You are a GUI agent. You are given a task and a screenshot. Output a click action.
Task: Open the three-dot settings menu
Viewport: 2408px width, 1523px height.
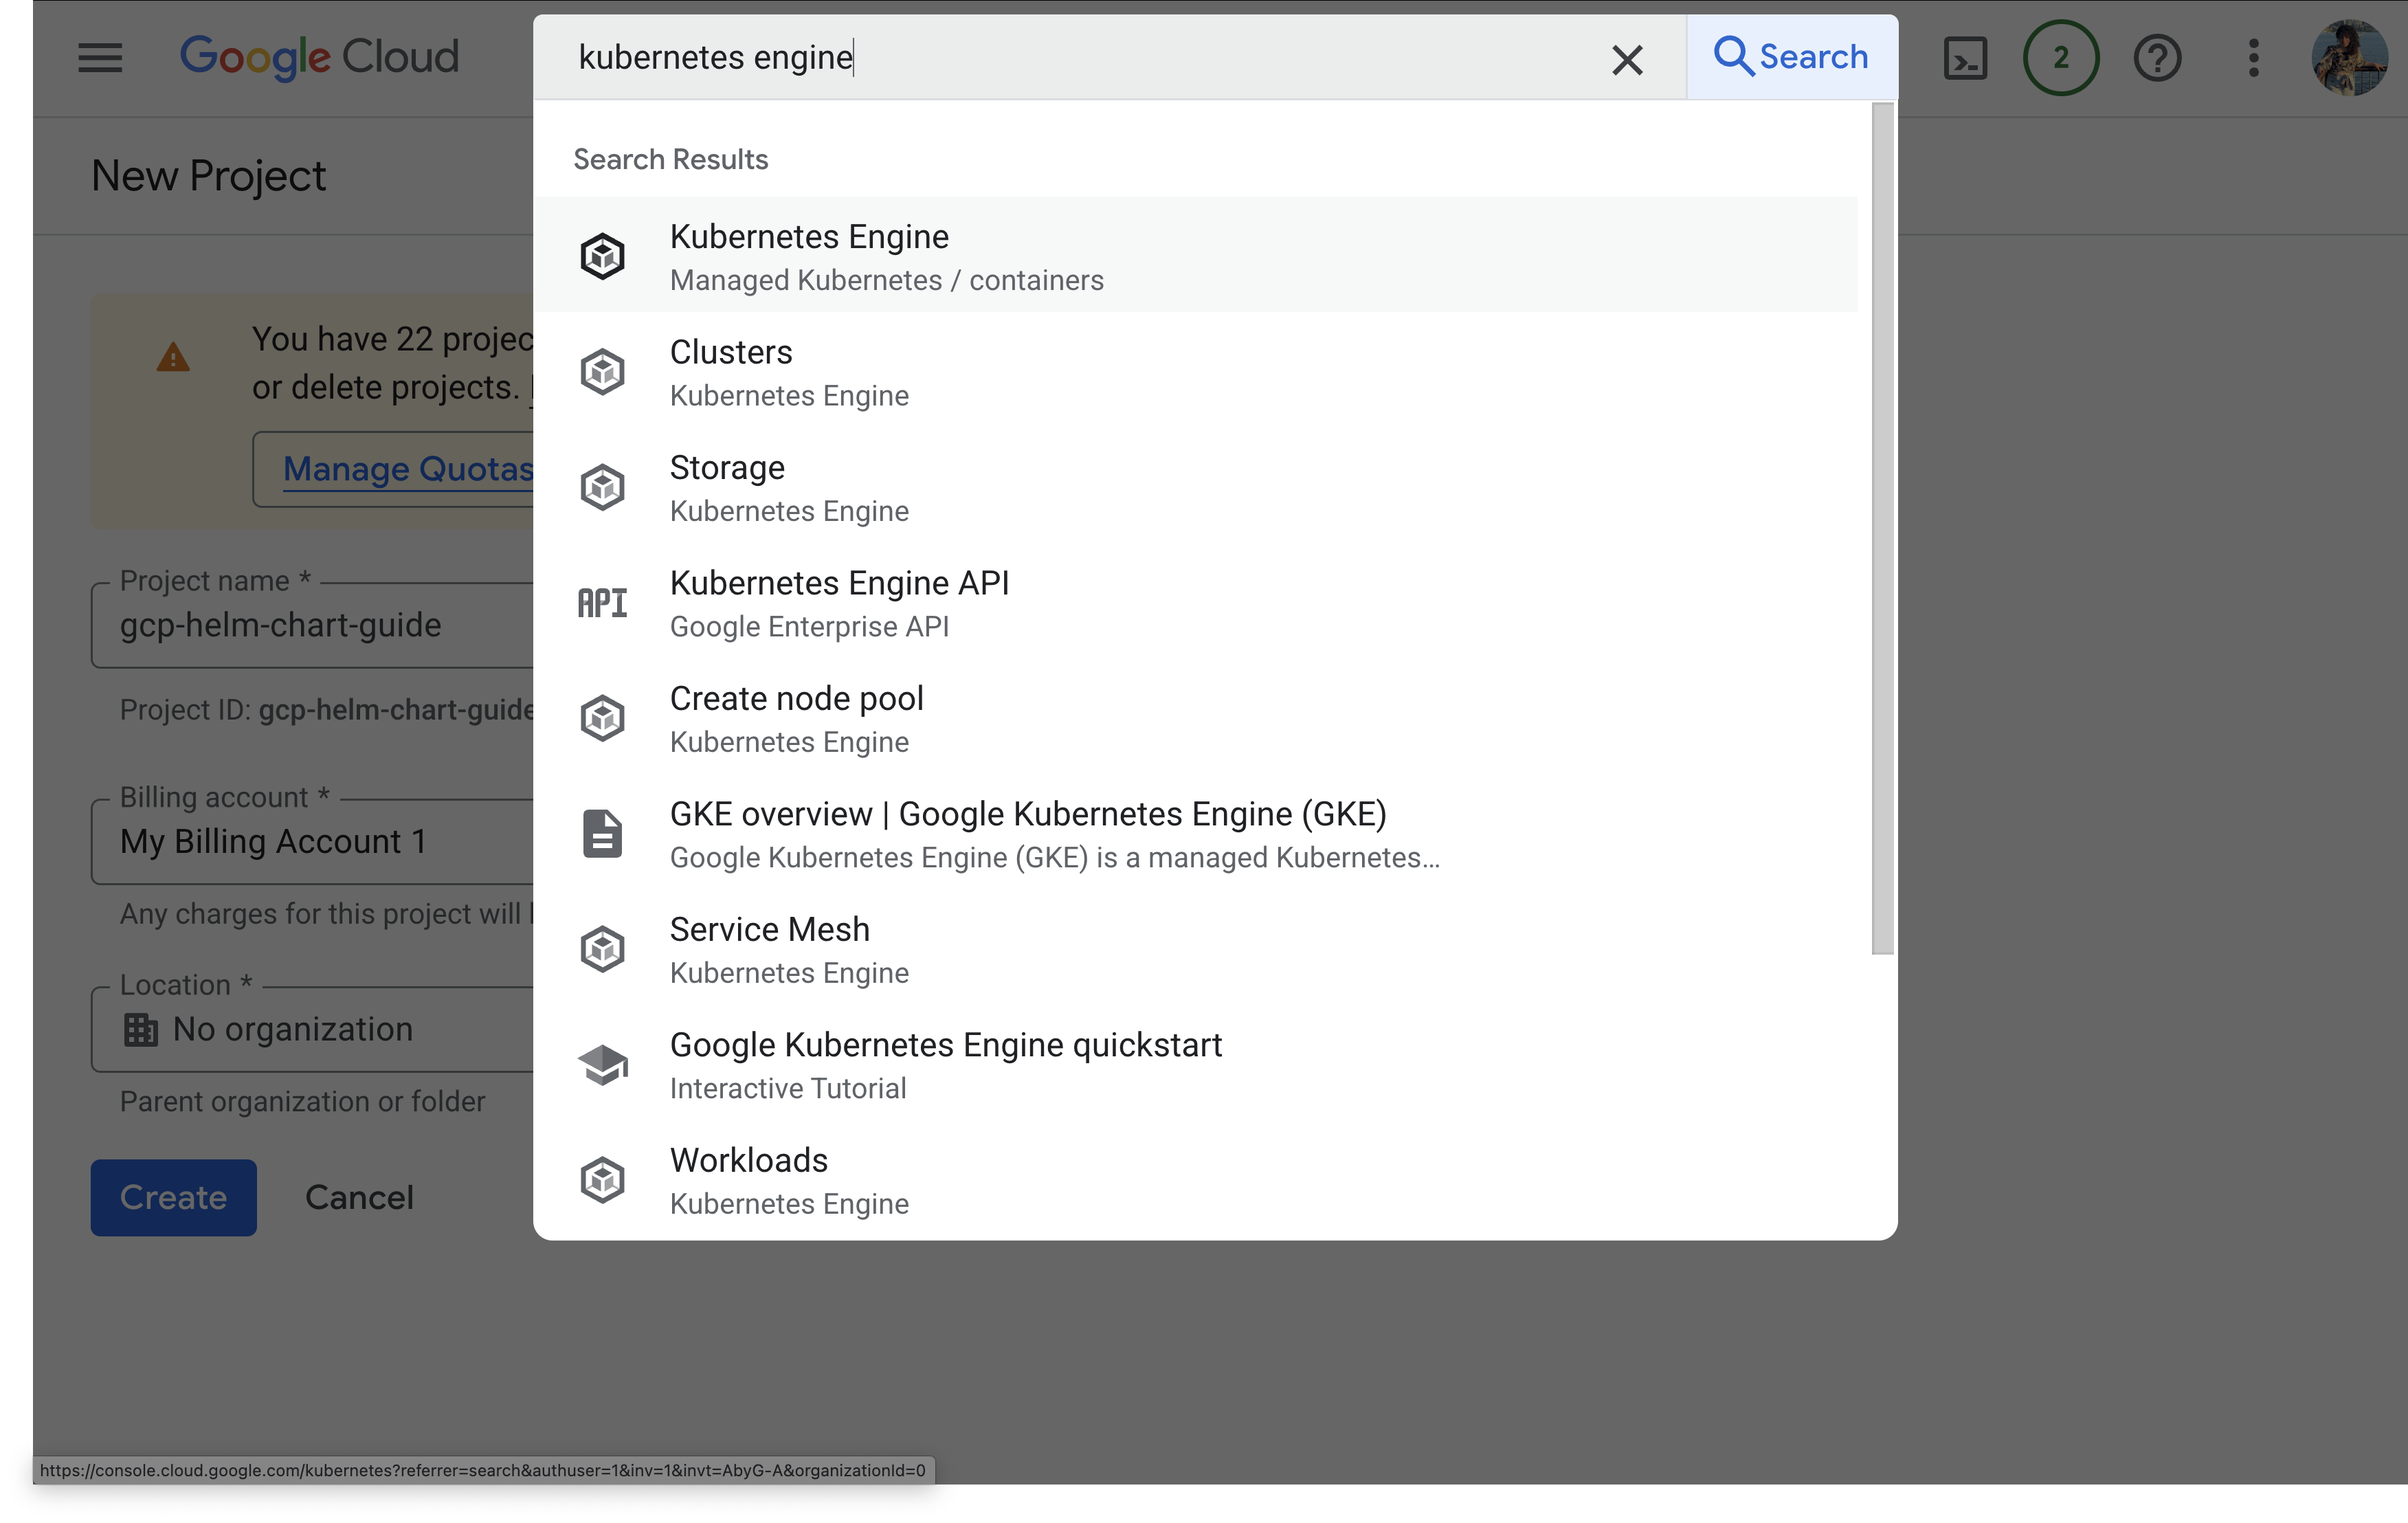coord(2253,58)
